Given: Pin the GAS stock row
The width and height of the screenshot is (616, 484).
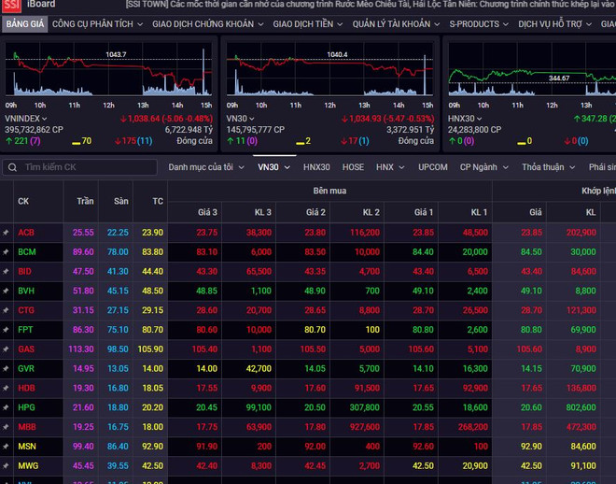Looking at the screenshot, I should [7, 349].
